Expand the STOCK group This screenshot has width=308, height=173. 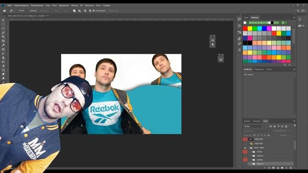(x=251, y=152)
